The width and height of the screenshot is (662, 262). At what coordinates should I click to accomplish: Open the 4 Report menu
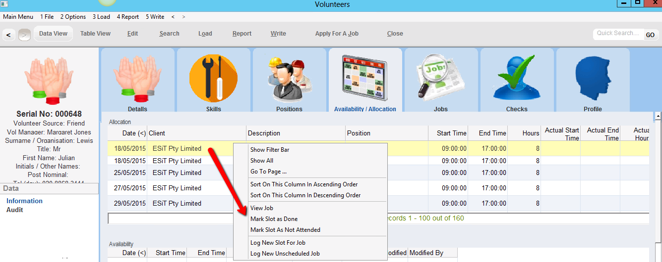128,17
